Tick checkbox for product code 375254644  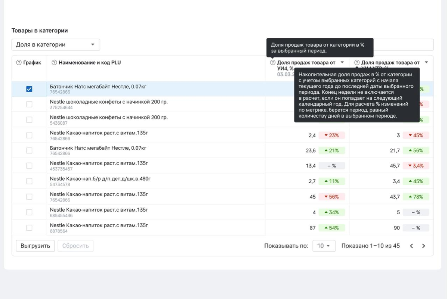point(29,104)
